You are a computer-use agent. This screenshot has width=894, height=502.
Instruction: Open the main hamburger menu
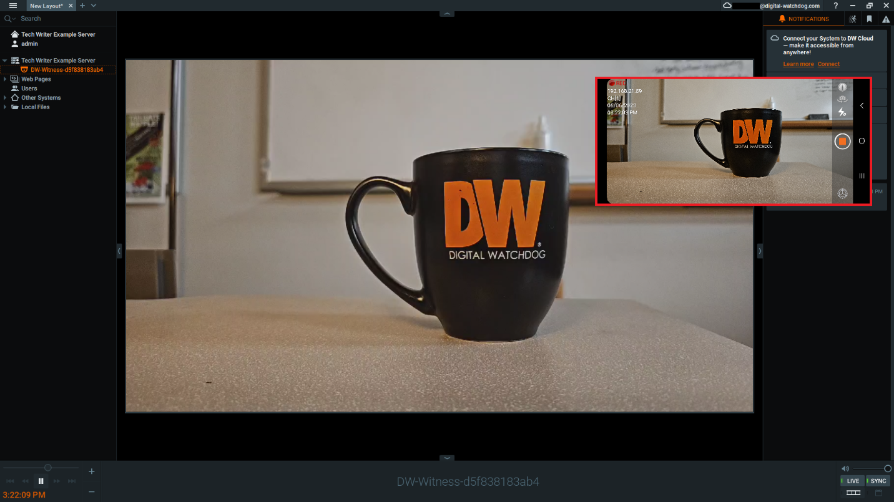tap(12, 6)
